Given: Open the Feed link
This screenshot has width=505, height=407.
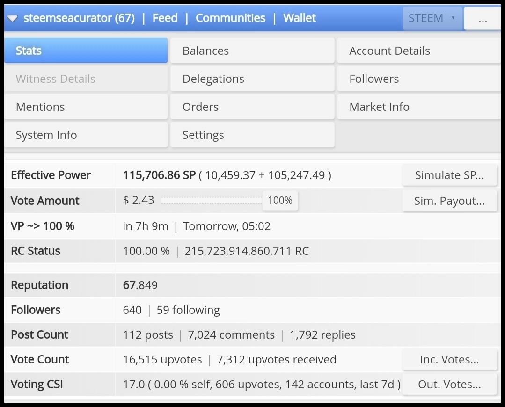Looking at the screenshot, I should (x=165, y=18).
